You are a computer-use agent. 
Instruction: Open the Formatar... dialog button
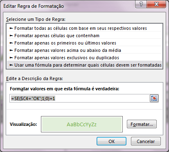pyautogui.click(x=142, y=124)
